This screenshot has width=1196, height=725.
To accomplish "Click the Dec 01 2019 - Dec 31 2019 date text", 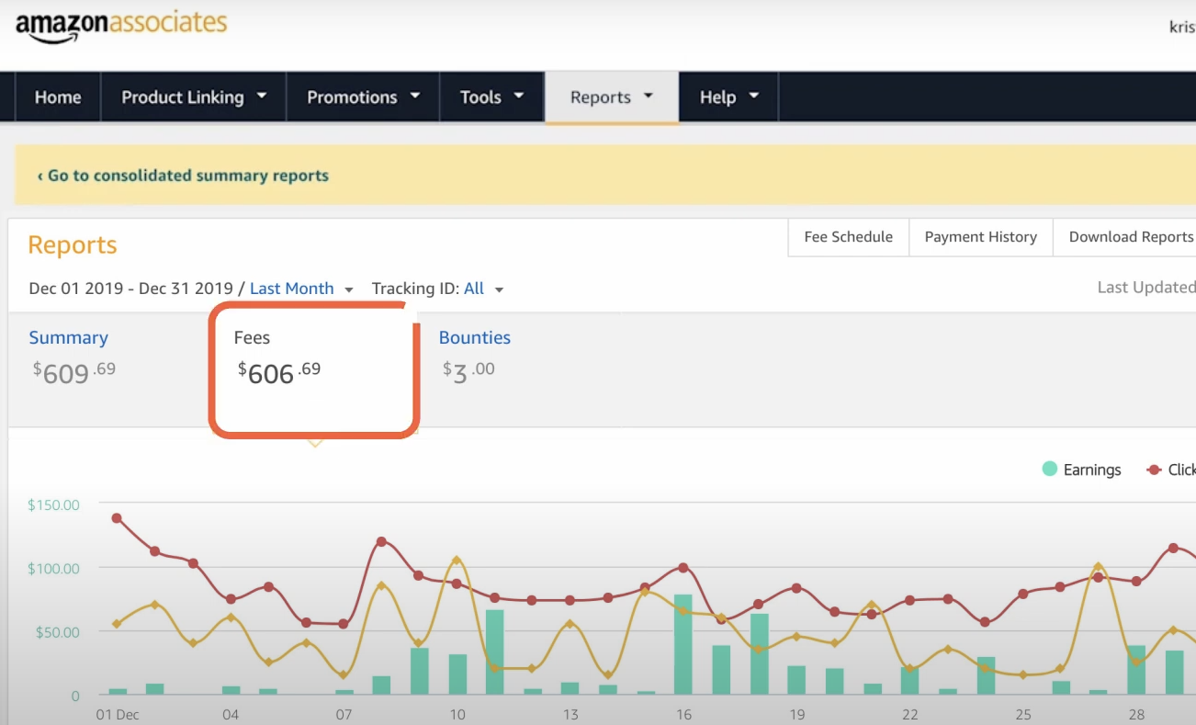I will [x=131, y=289].
